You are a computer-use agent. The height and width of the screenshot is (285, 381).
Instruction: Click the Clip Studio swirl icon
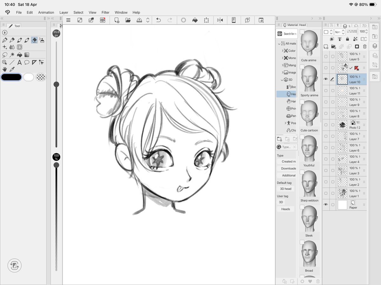pos(103,20)
